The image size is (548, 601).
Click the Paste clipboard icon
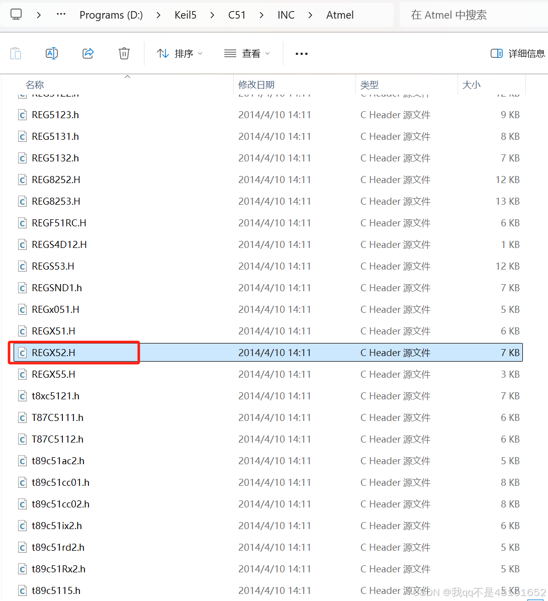pyautogui.click(x=16, y=53)
